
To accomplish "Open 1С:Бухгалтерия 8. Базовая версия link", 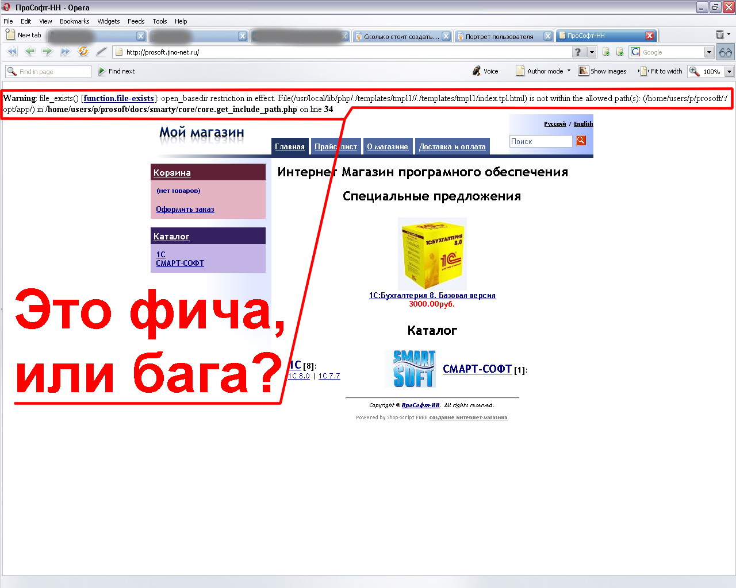I will pos(432,296).
